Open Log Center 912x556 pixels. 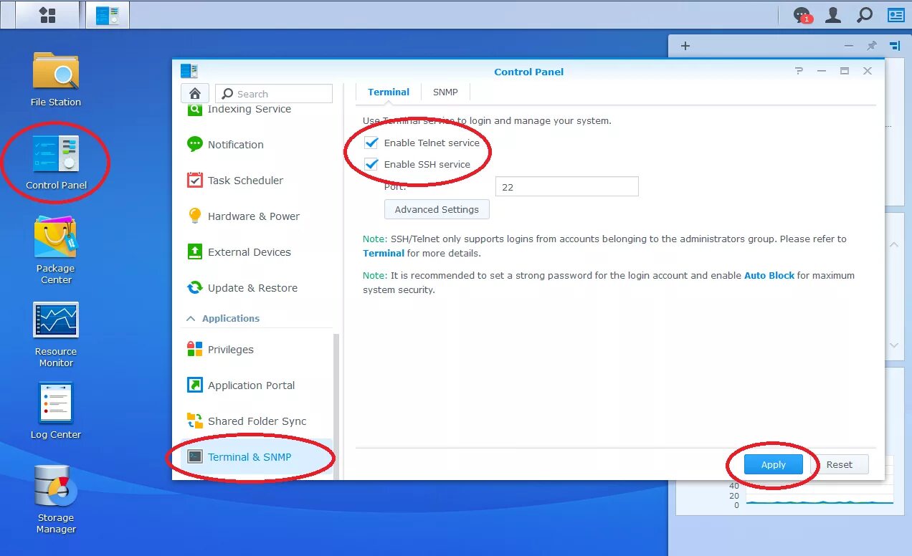pyautogui.click(x=55, y=403)
